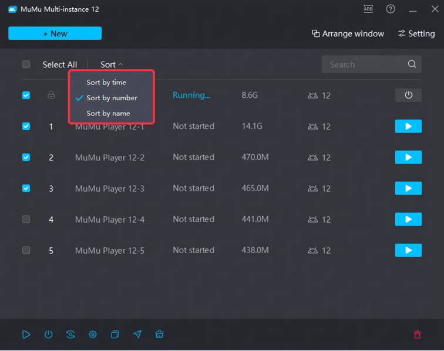This screenshot has width=444, height=351.
Task: Choose Sort by name option
Action: click(x=108, y=113)
